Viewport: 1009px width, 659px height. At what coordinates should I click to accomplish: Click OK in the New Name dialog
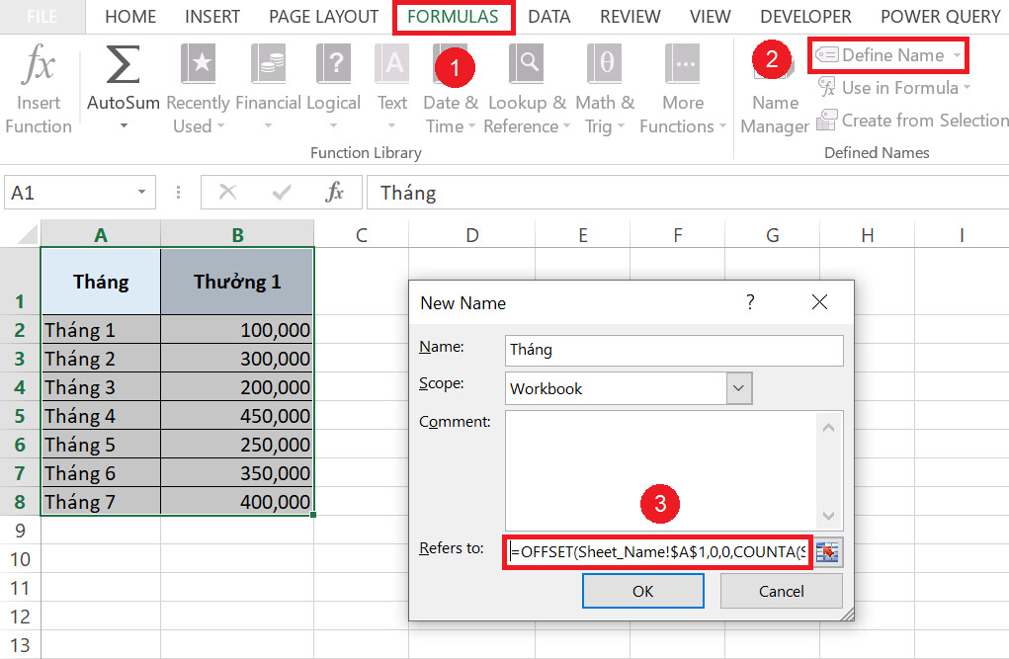(642, 590)
